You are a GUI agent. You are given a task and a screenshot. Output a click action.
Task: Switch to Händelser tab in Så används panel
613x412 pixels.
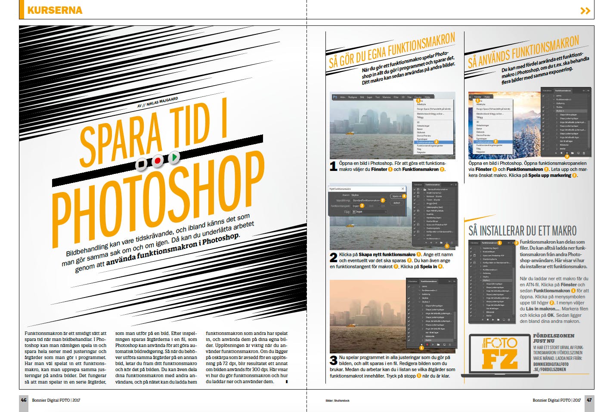[547, 91]
